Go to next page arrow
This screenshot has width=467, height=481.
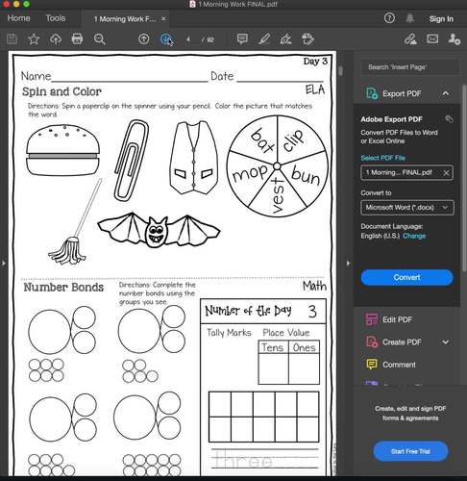166,39
